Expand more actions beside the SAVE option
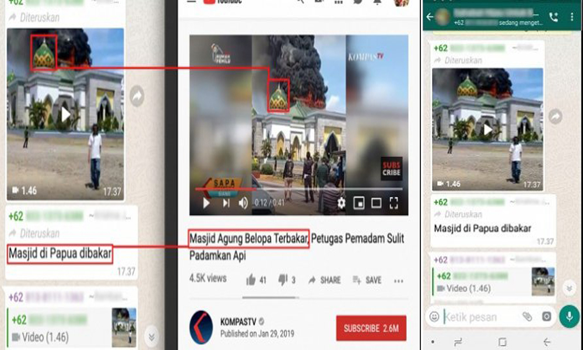 398,281
